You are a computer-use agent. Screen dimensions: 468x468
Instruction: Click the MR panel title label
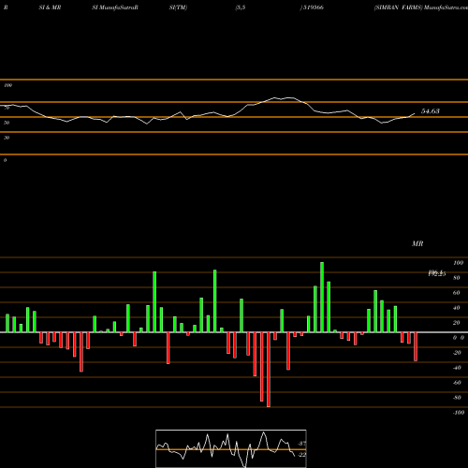417,243
